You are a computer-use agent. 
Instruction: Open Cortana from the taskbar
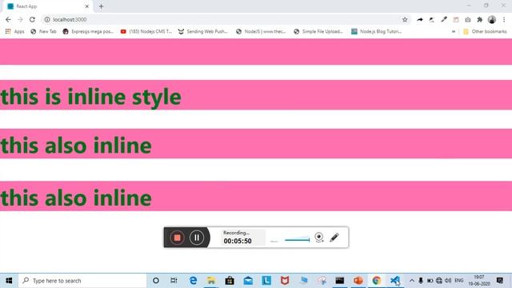pos(156,281)
